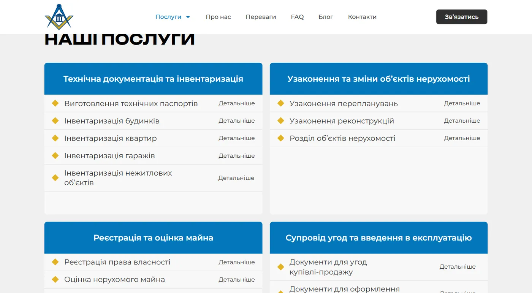532x293 pixels.
Task: Expand the Послуги dropdown arrow
Action: click(188, 17)
